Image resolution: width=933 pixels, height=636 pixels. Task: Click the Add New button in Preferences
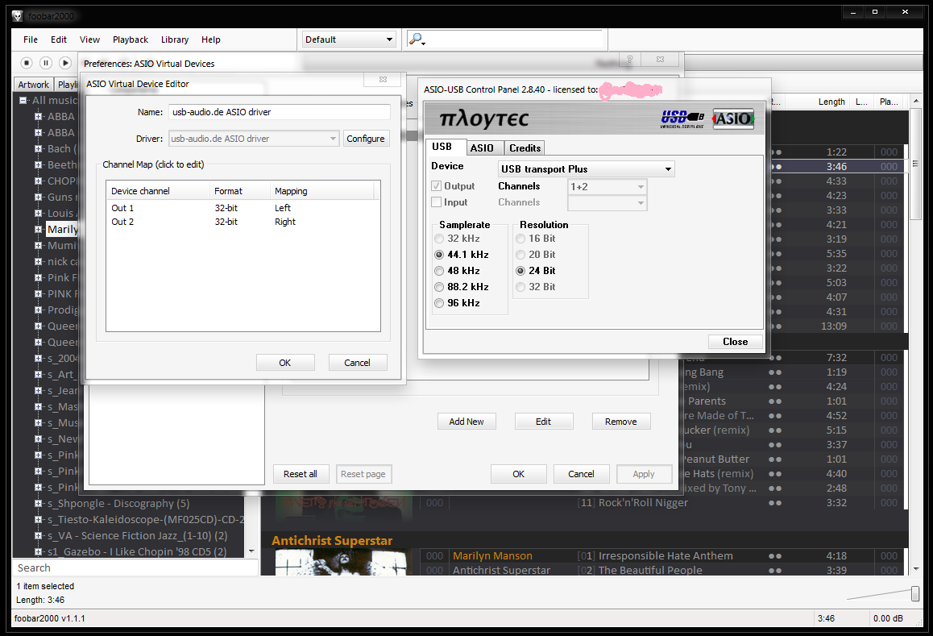(466, 422)
